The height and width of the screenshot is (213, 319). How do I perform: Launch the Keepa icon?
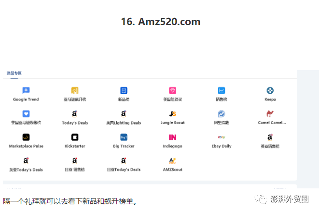[x=270, y=90]
